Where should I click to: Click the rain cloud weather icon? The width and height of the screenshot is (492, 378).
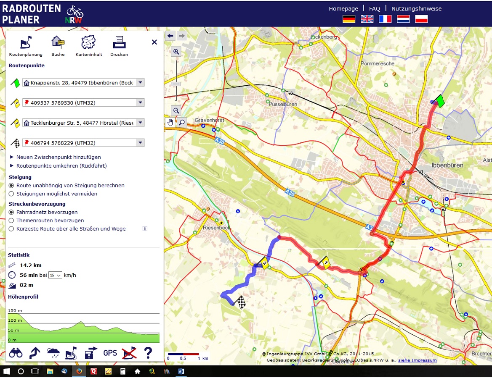click(x=53, y=353)
